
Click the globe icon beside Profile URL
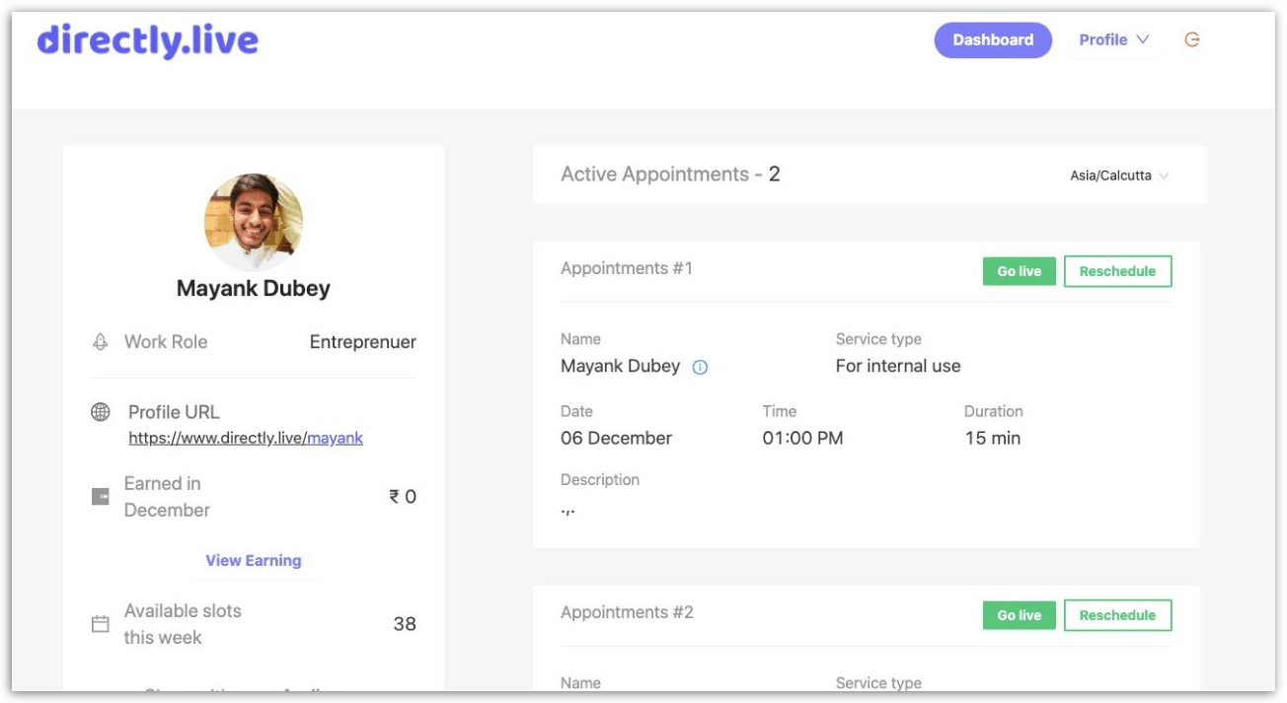(x=101, y=412)
